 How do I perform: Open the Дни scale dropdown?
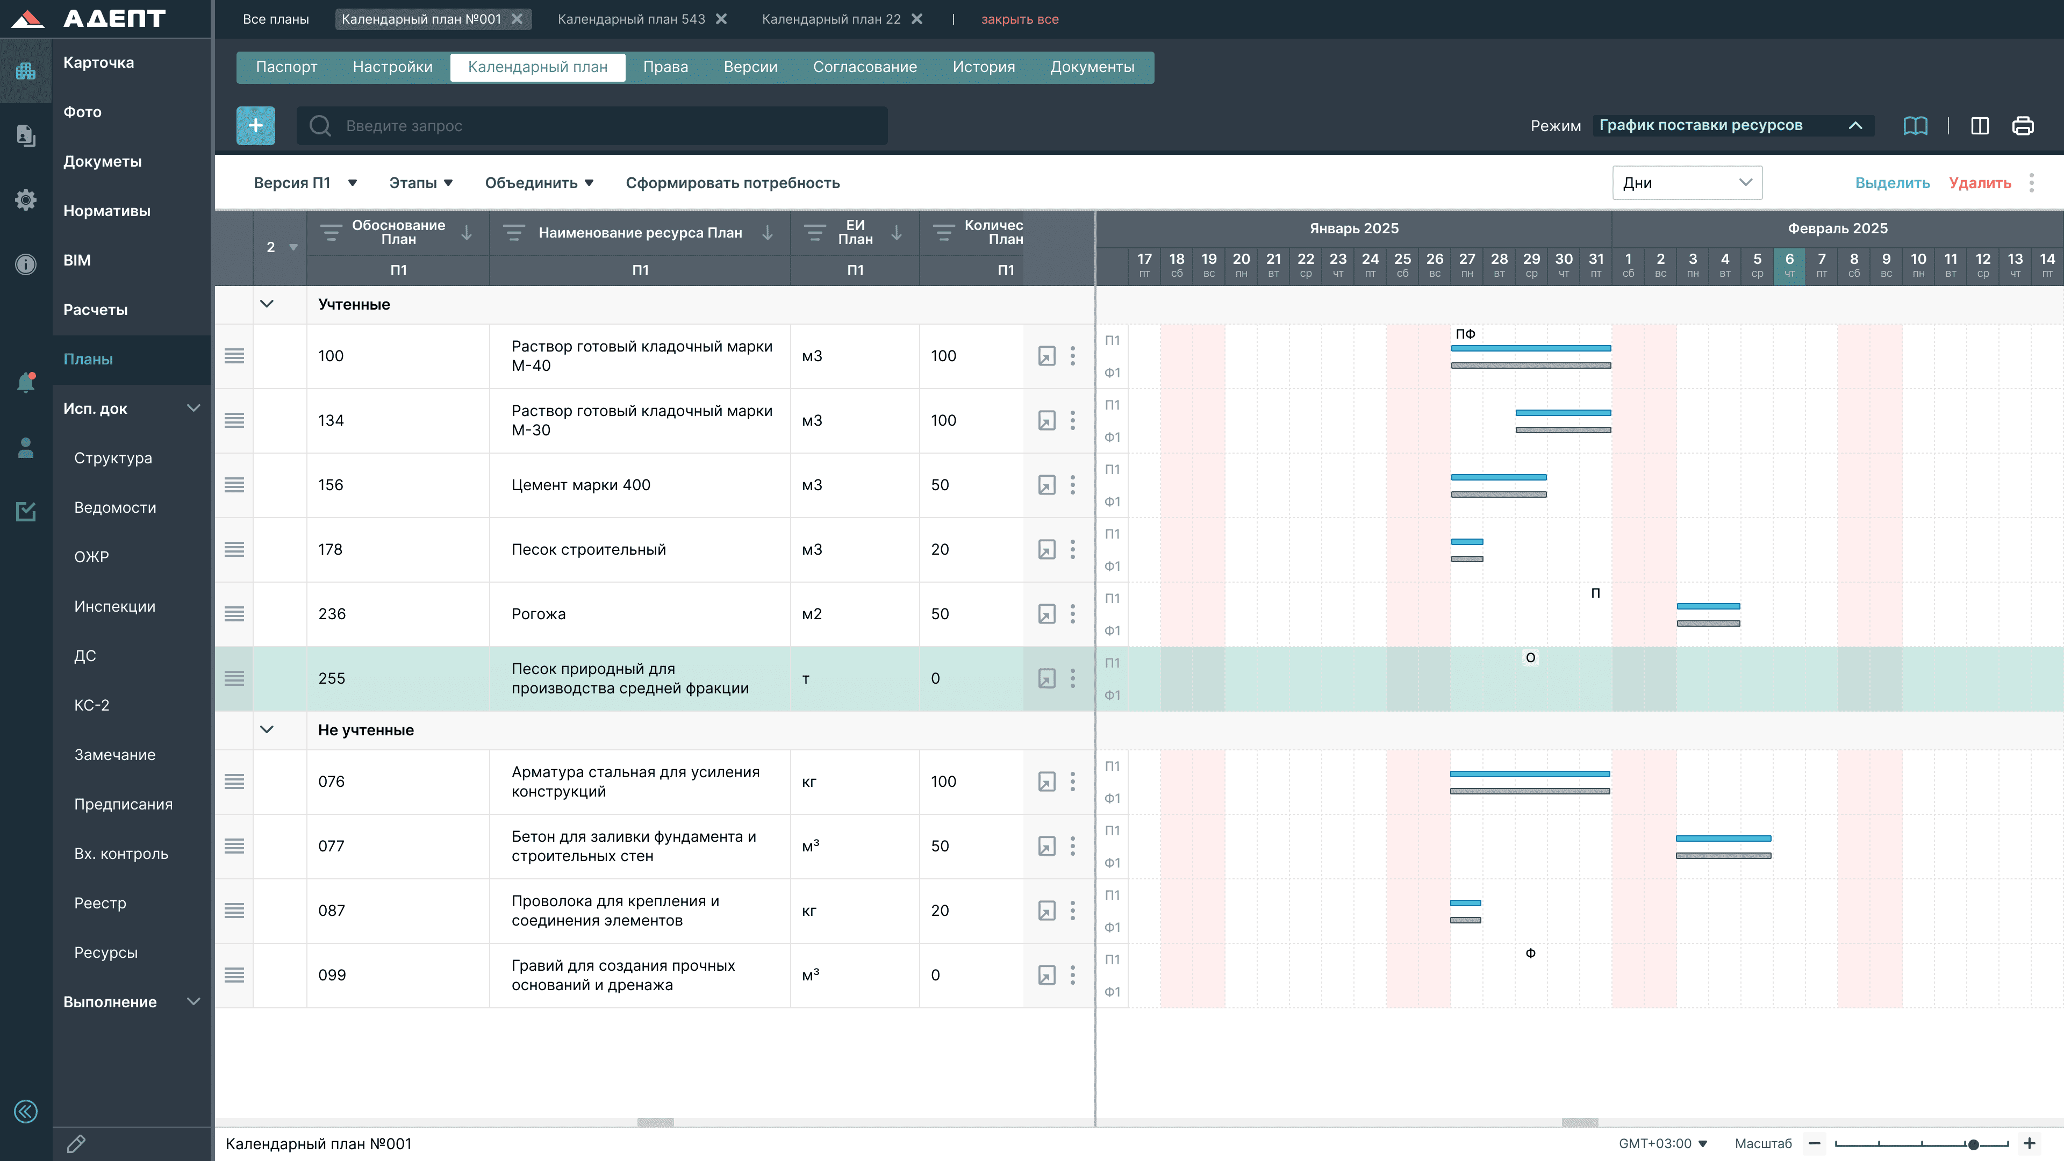(1687, 183)
